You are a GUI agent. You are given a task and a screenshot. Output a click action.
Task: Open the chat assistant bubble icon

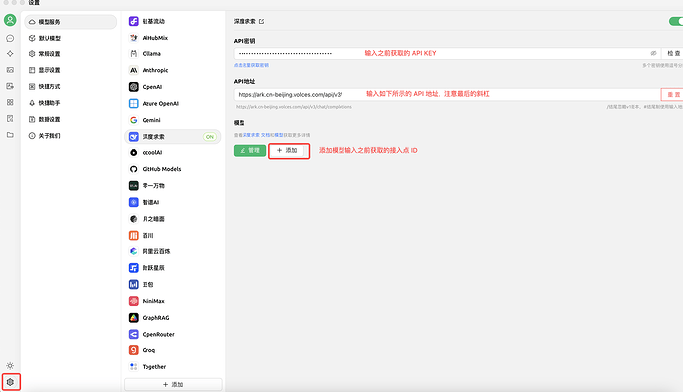(x=10, y=39)
